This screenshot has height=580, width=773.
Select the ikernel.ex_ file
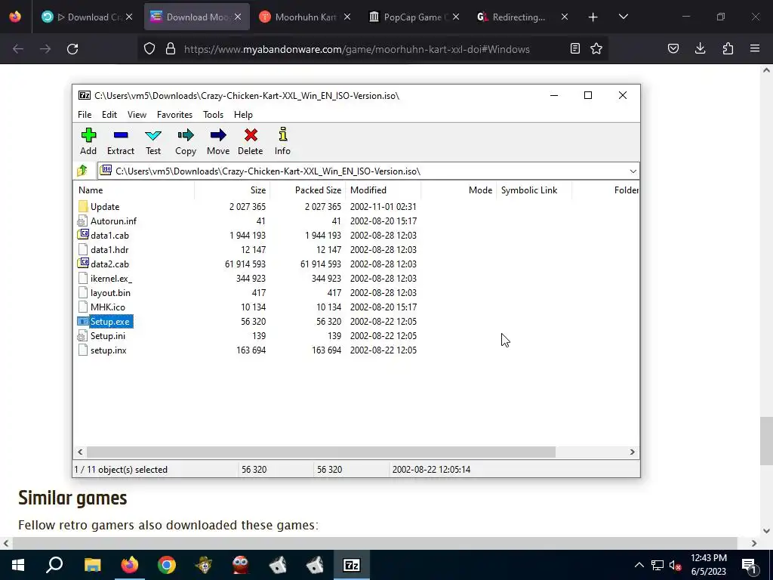tap(111, 279)
